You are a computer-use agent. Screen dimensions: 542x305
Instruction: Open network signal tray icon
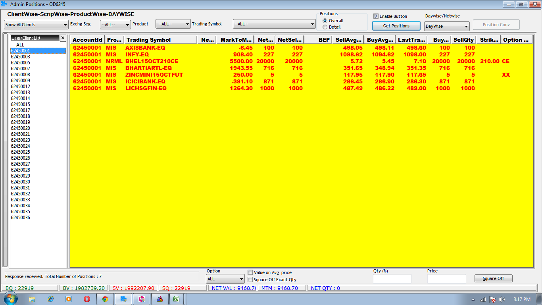[483, 299]
